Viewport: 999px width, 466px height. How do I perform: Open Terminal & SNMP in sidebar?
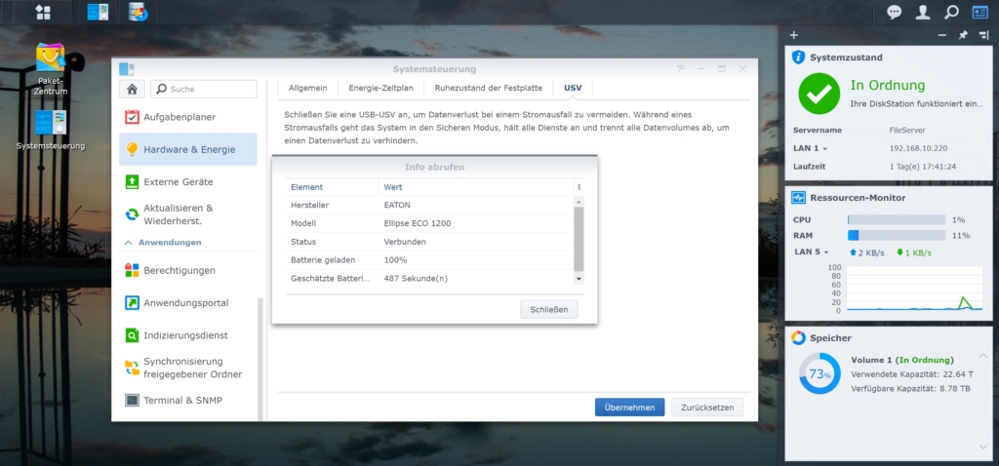coord(188,401)
